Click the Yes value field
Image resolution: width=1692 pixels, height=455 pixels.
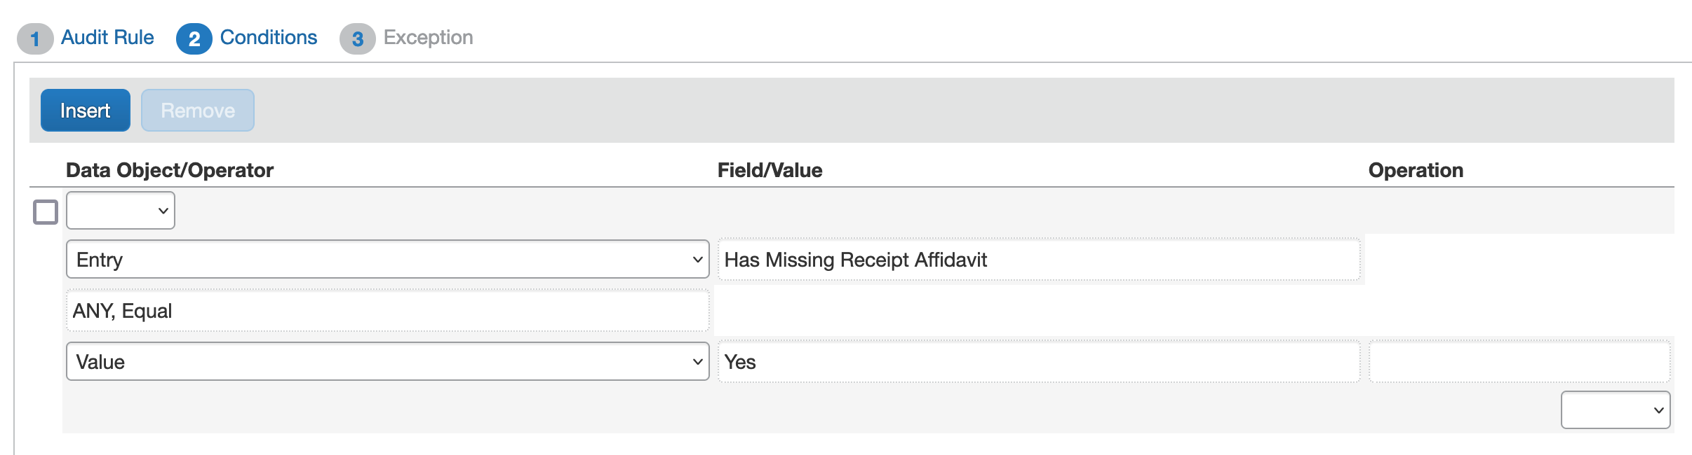pyautogui.click(x=1038, y=362)
